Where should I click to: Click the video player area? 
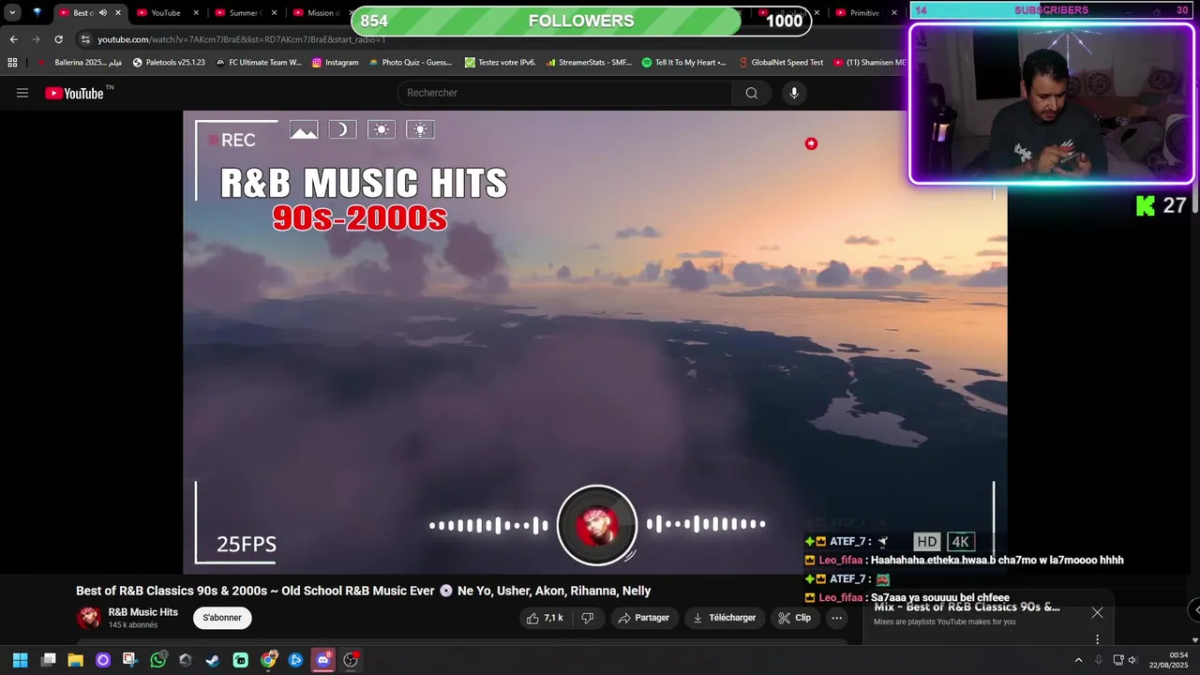tap(594, 342)
